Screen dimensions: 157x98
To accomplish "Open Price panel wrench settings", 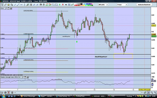I will click(x=6, y=8).
